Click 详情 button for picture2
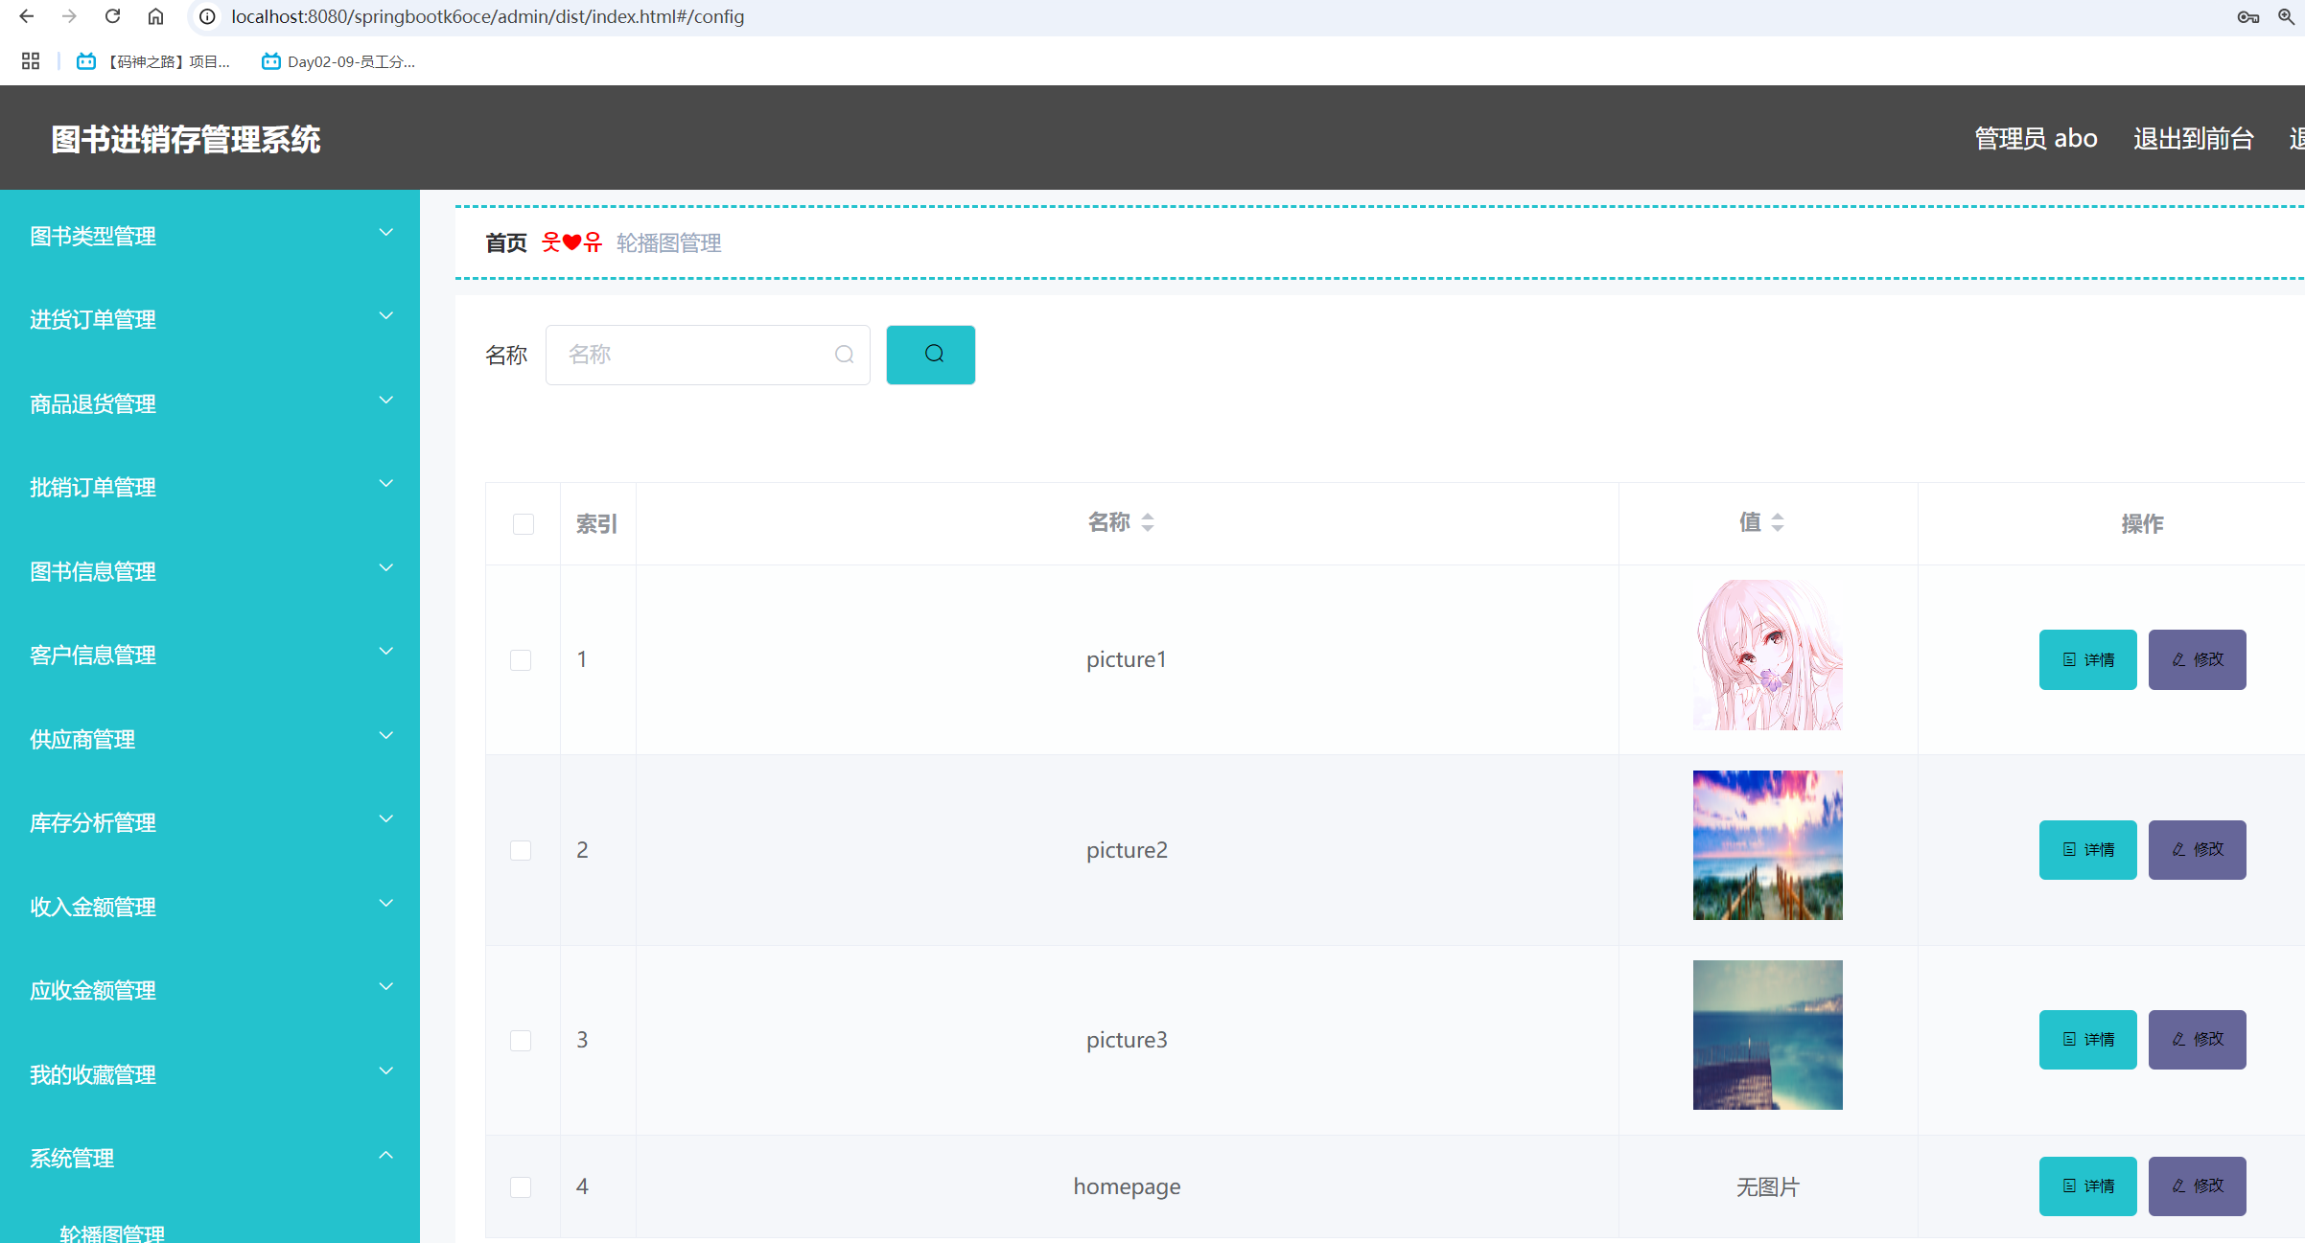The width and height of the screenshot is (2305, 1243). pyautogui.click(x=2087, y=849)
